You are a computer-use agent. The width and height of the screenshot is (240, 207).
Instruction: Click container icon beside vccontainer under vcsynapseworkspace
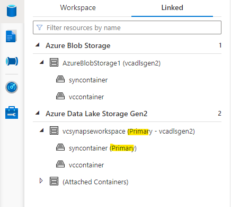pyautogui.click(x=60, y=164)
